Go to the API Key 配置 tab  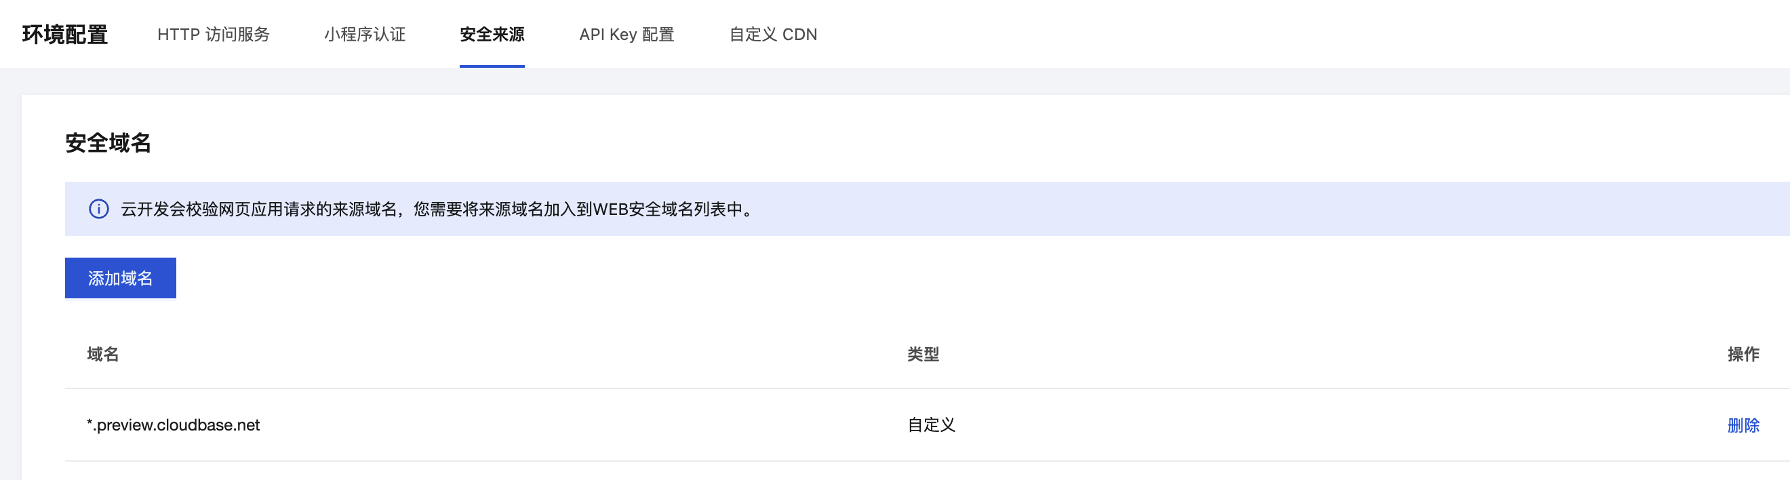(626, 34)
